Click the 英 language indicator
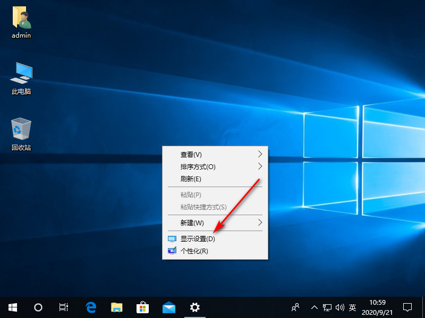425x318 pixels. pos(353,307)
